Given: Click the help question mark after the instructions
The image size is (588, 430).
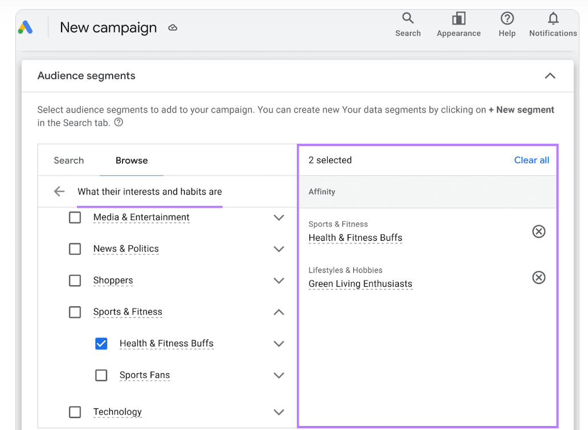Looking at the screenshot, I should point(118,121).
